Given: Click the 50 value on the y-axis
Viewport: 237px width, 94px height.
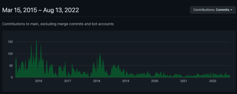Looking at the screenshot, I should [x=11, y=65].
